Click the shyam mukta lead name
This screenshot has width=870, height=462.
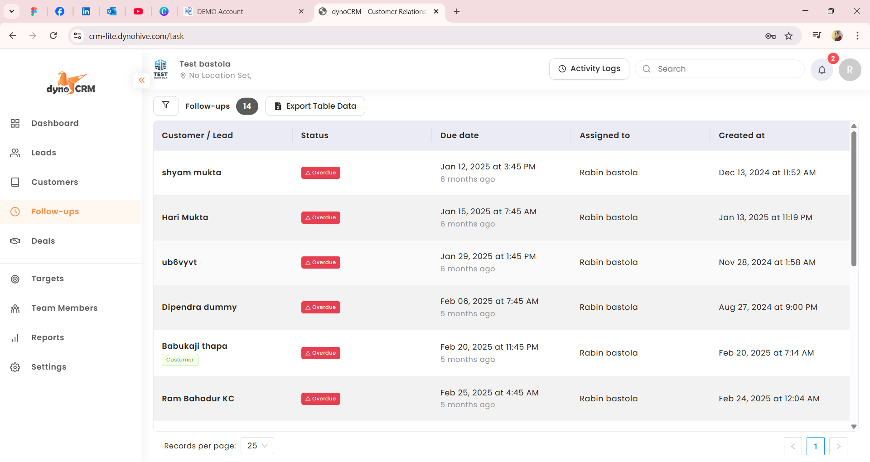click(191, 173)
